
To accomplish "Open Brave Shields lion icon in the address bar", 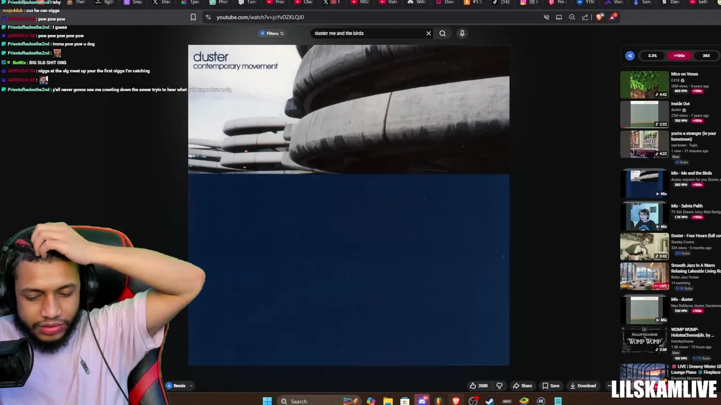I will coord(599,17).
